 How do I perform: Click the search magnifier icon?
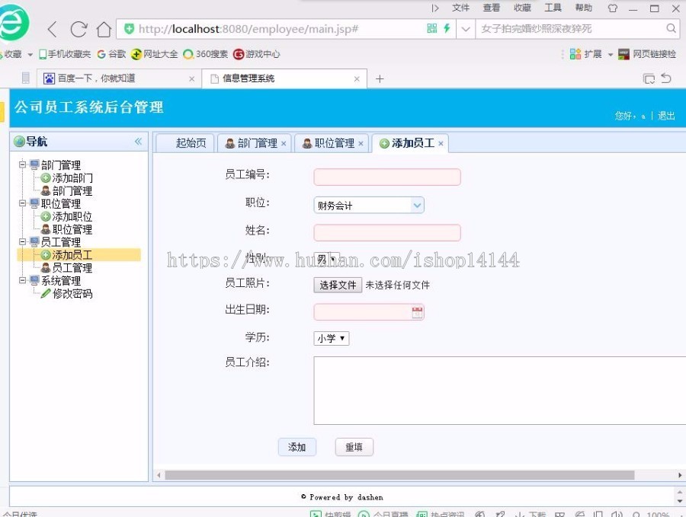click(671, 28)
